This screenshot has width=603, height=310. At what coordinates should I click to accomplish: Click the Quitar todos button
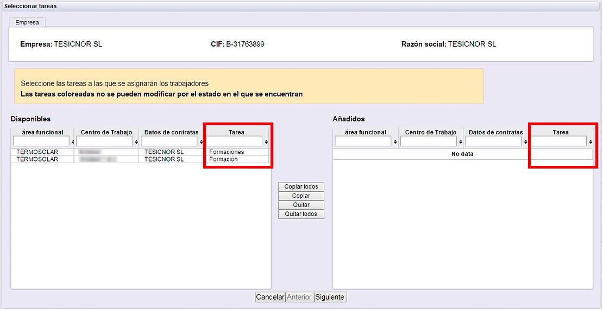301,214
